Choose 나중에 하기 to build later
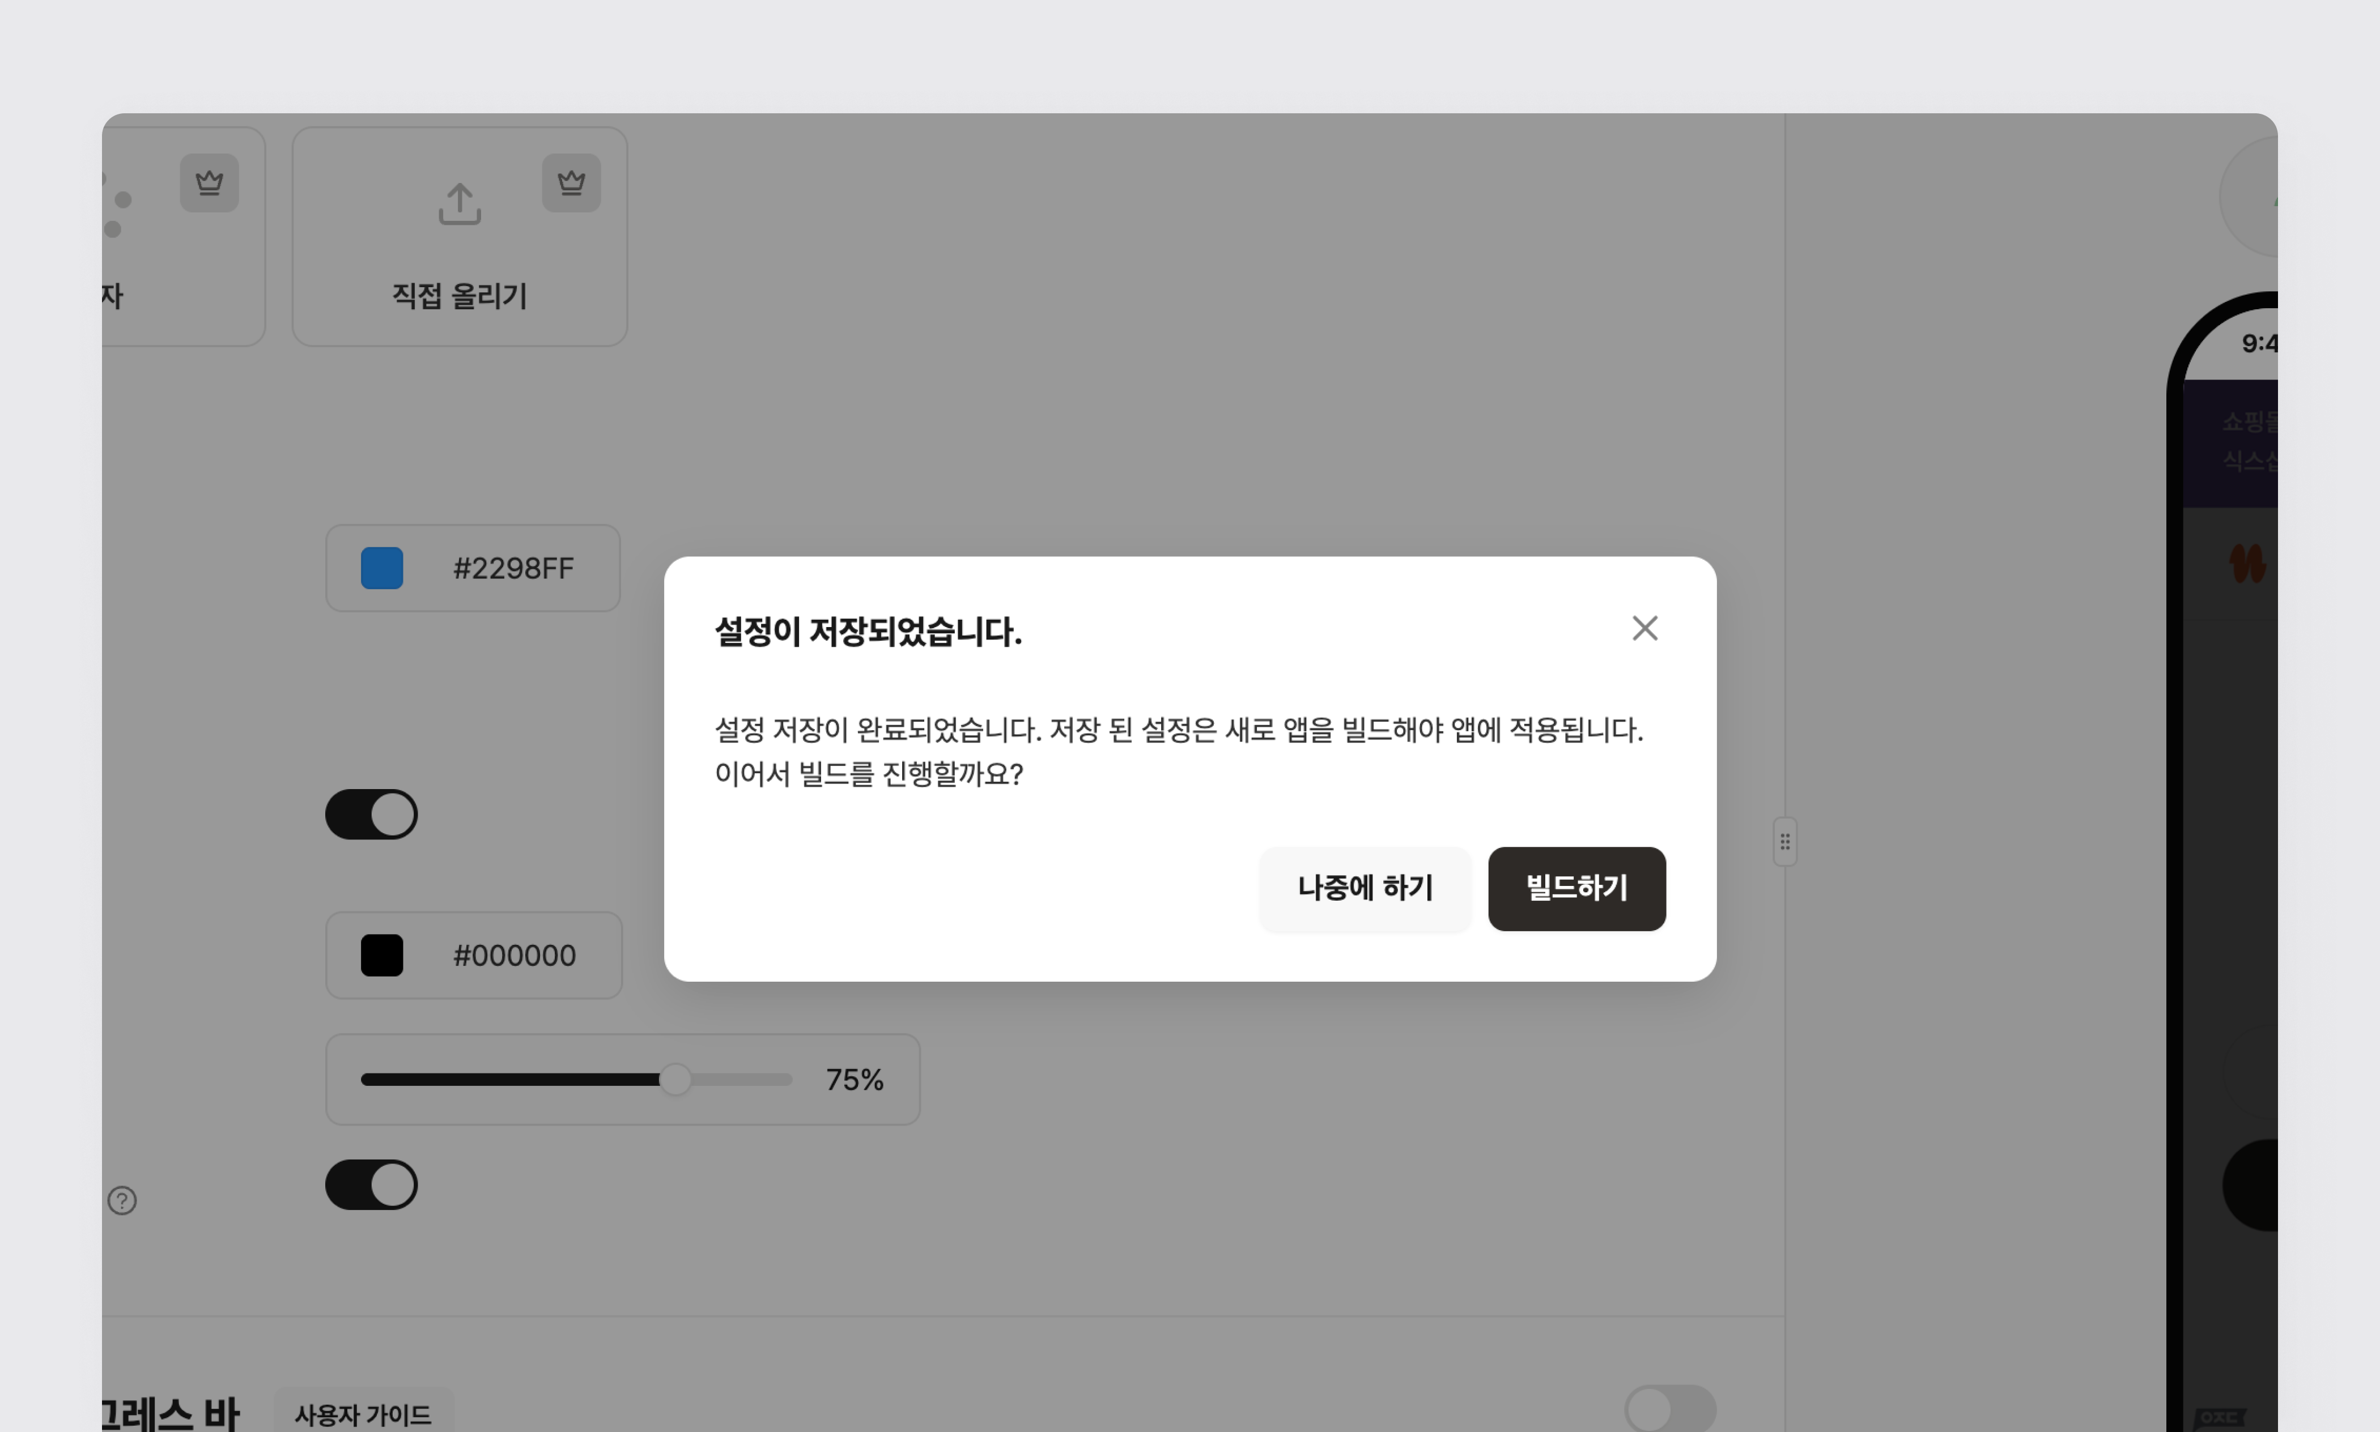 click(1365, 889)
